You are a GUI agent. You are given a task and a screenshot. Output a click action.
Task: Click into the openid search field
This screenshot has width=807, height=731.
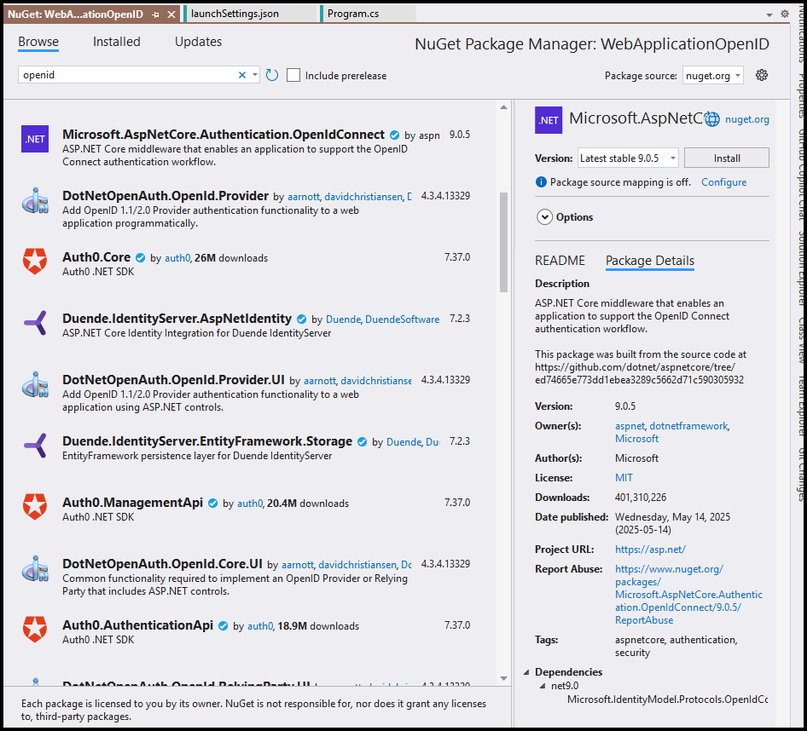pyautogui.click(x=128, y=75)
